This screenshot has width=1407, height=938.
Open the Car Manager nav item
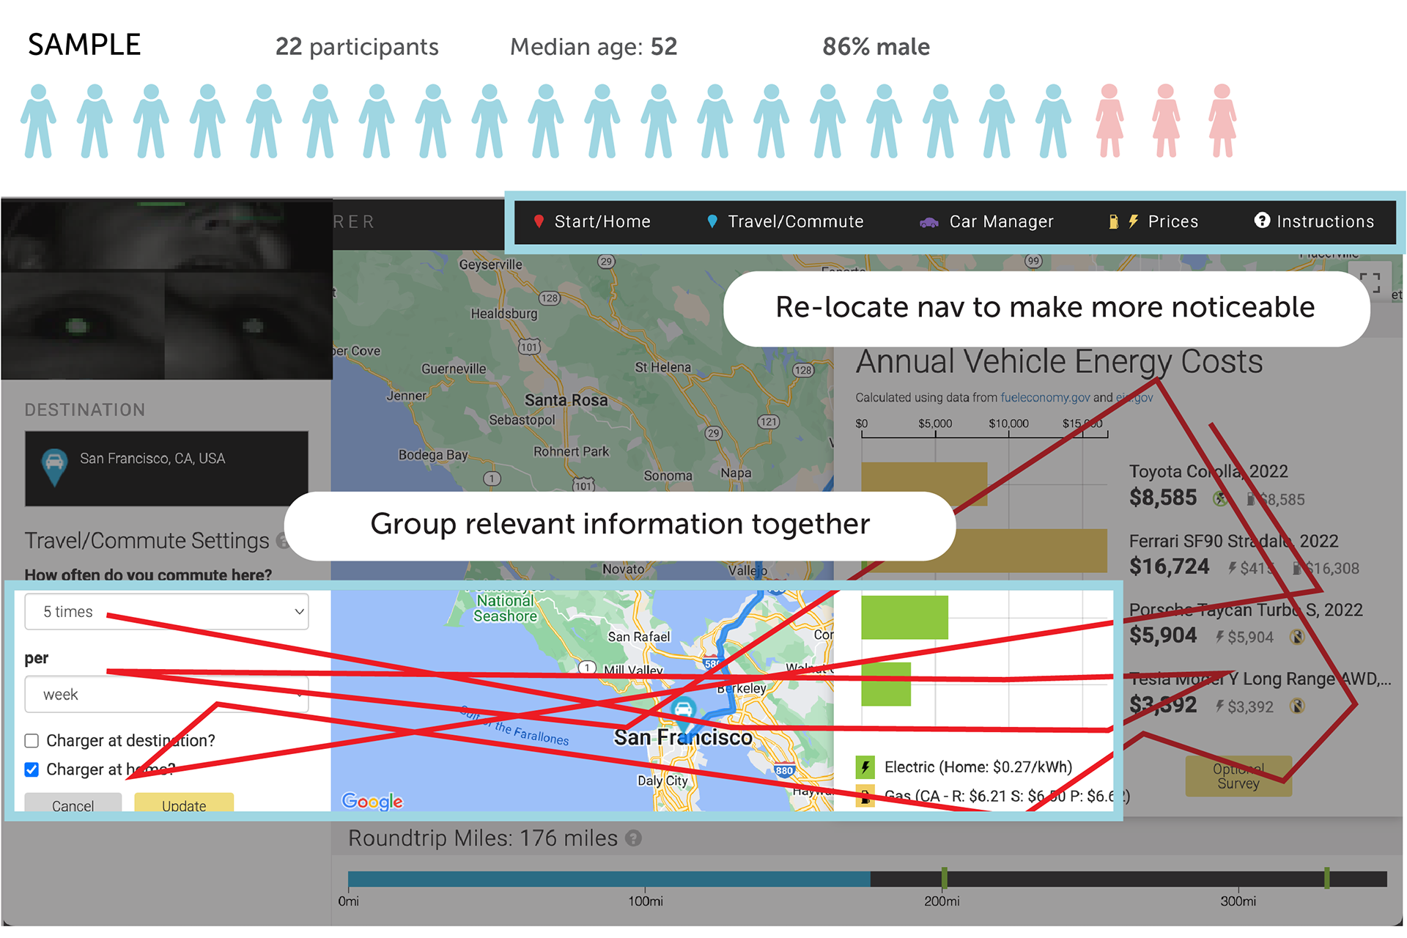pos(986,221)
